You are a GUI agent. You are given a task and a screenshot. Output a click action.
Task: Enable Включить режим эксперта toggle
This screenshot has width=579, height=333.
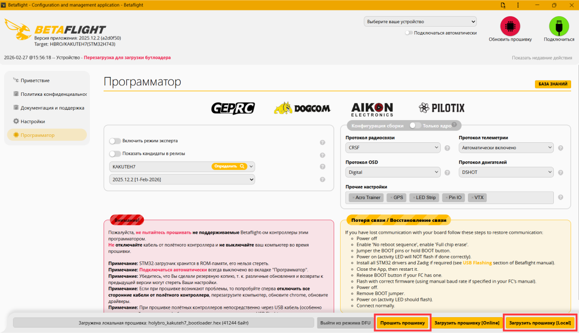[x=115, y=141]
